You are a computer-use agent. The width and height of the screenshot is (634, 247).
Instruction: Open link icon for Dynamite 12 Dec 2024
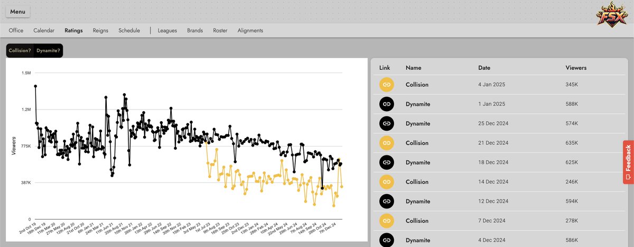386,201
